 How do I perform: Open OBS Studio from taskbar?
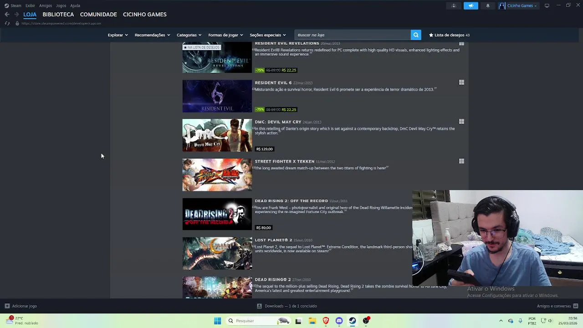tap(366, 321)
